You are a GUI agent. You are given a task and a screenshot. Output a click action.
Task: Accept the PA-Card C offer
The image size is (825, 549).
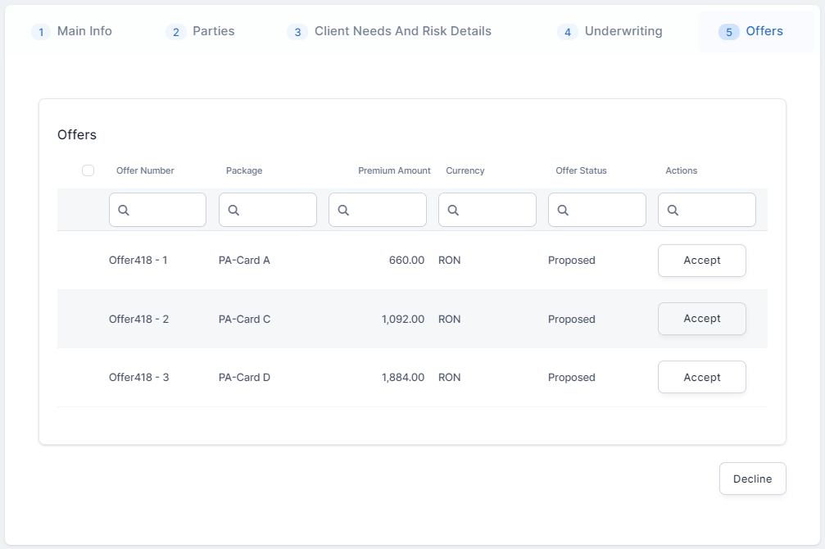pyautogui.click(x=701, y=319)
